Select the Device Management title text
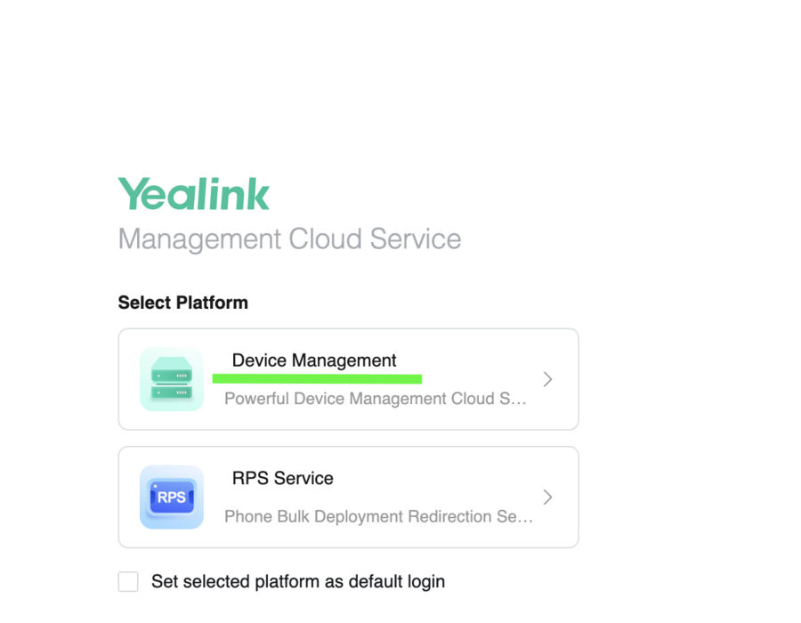801x623 pixels. pyautogui.click(x=314, y=360)
